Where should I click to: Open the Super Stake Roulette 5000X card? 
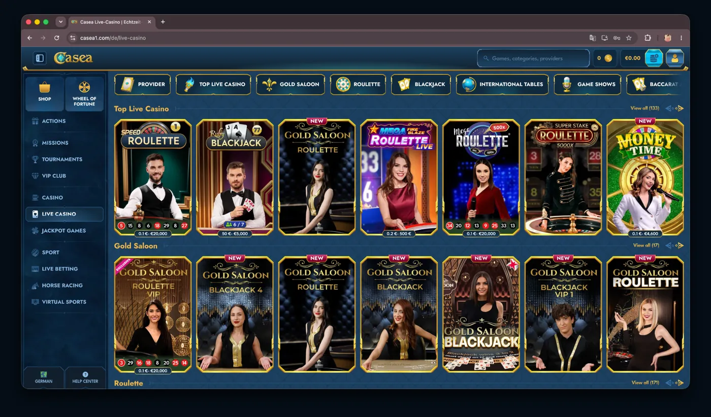click(x=563, y=177)
